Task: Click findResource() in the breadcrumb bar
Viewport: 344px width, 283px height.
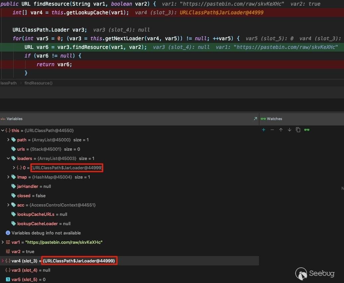Action: (x=39, y=83)
